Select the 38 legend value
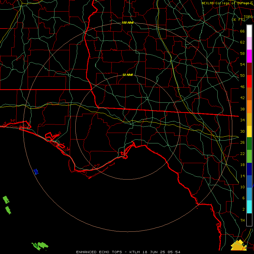This screenshot has width=254, height=254. point(242,109)
